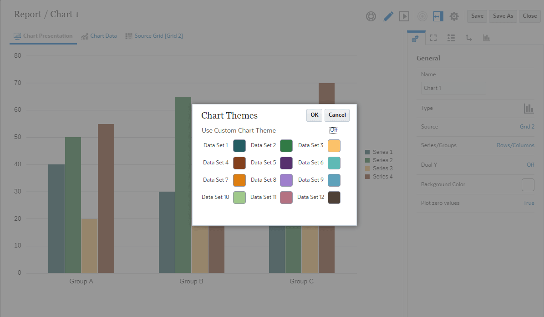Click the chart type bar icon
Image resolution: width=544 pixels, height=317 pixels.
tap(529, 109)
